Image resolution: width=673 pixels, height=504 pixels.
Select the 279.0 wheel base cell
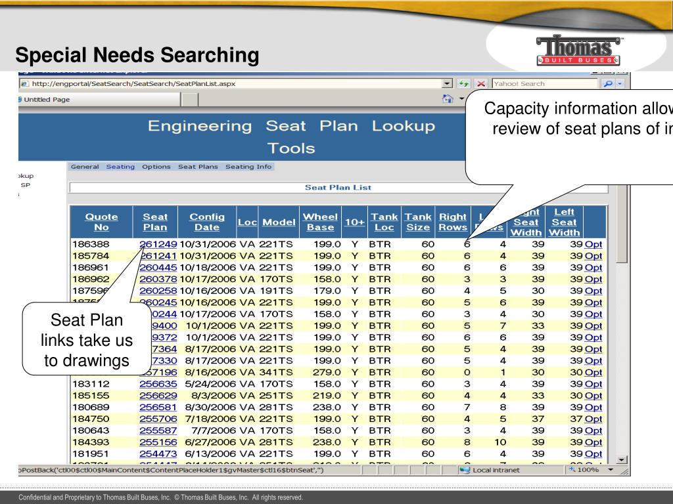327,373
